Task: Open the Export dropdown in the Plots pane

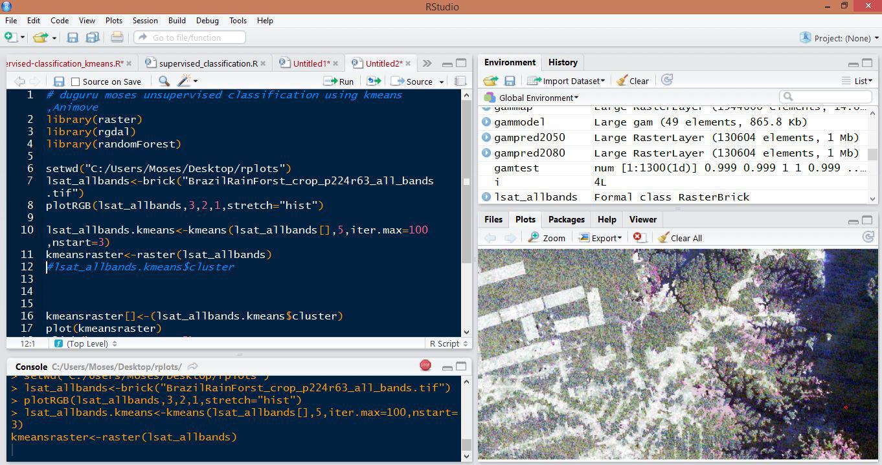Action: pyautogui.click(x=599, y=237)
